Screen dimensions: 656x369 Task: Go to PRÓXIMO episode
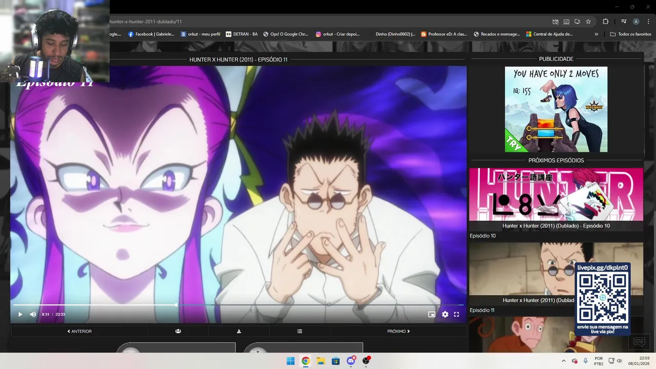coord(398,331)
